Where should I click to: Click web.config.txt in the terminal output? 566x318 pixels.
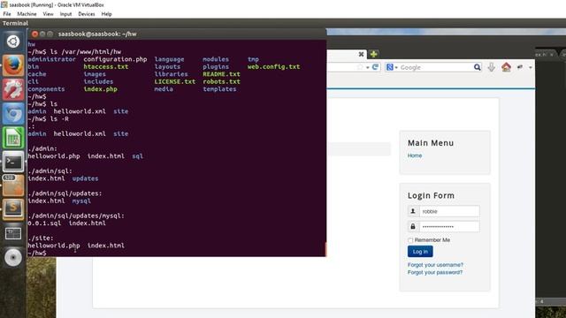(273, 67)
